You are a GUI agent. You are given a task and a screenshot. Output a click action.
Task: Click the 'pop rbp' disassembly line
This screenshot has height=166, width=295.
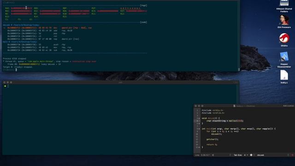pos(36,34)
